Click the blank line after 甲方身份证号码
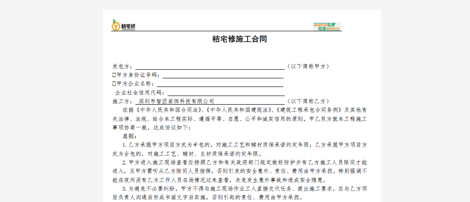Image resolution: width=470 pixels, height=202 pixels. click(223, 75)
